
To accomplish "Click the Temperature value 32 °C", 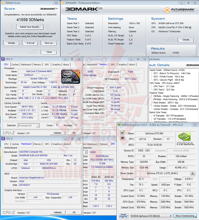I will pyautogui.click(x=141, y=179).
